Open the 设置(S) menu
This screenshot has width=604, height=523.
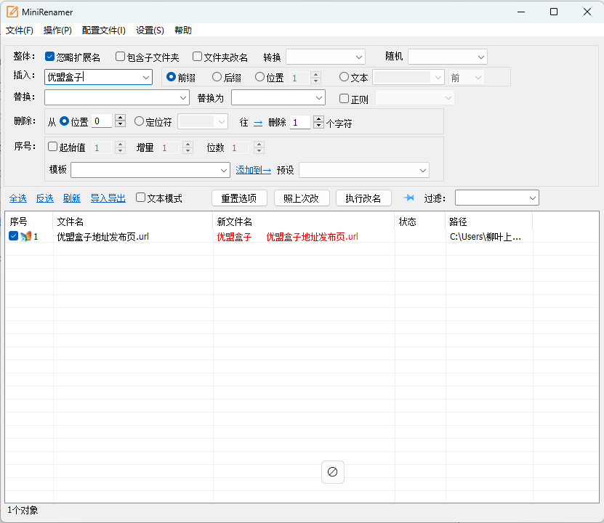pos(150,31)
